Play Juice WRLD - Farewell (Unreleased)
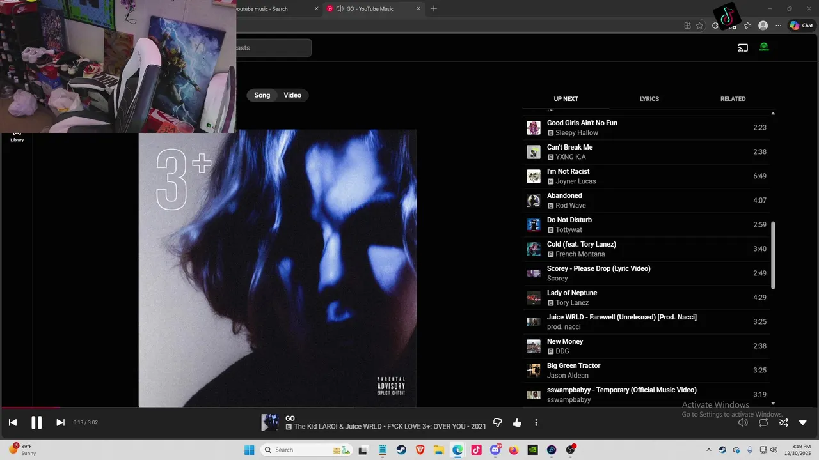Viewport: 819px width, 460px height. click(x=646, y=322)
